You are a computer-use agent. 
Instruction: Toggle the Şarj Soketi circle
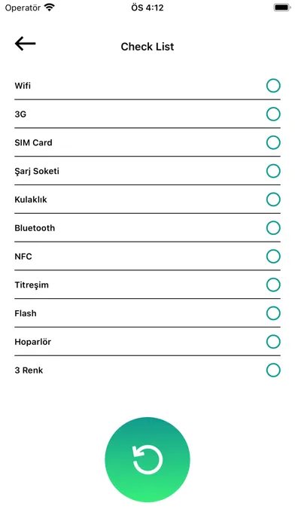273,171
